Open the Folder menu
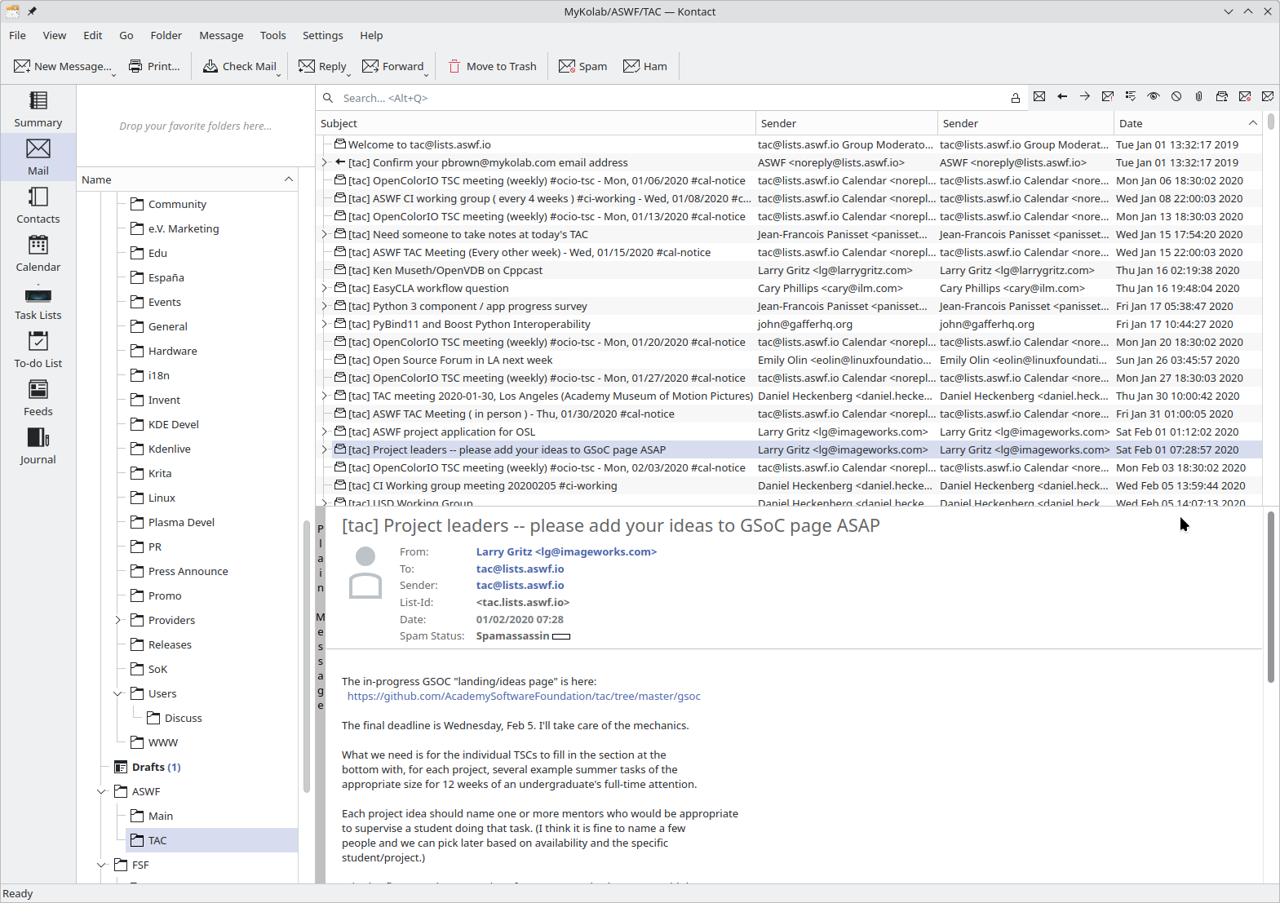Viewport: 1280px width, 903px height. 166,35
